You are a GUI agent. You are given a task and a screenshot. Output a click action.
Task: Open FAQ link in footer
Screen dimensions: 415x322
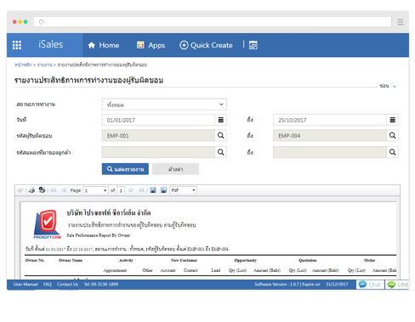point(48,285)
